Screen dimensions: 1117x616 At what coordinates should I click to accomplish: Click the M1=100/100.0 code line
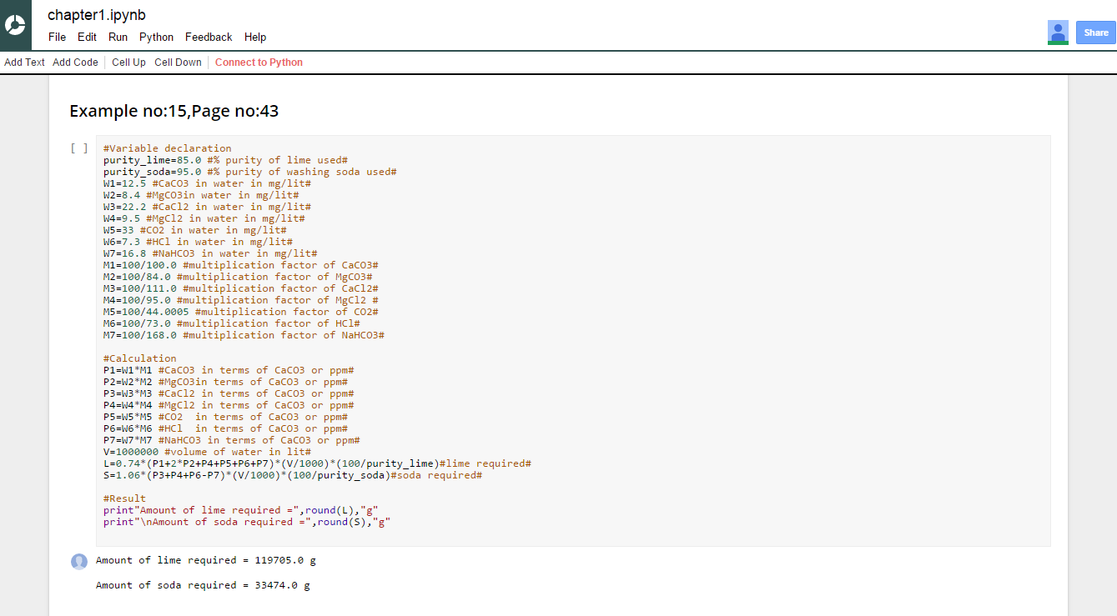tap(241, 265)
